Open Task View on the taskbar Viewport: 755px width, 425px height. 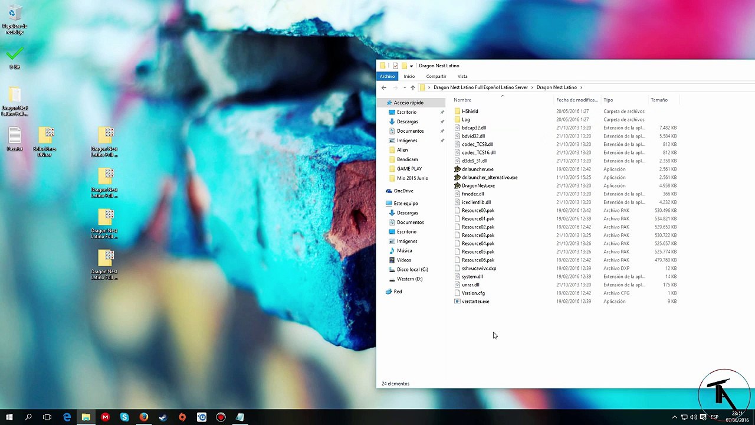tap(47, 417)
